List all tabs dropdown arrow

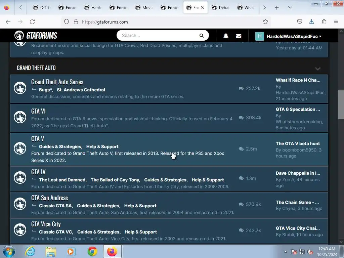pyautogui.click(x=290, y=7)
